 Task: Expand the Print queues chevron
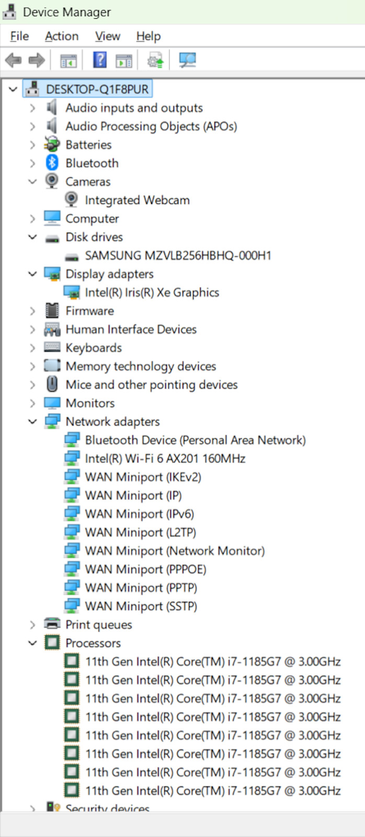coord(32,625)
